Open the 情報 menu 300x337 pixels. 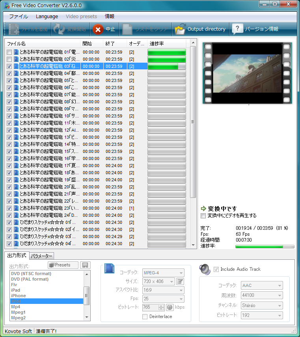[x=110, y=17]
